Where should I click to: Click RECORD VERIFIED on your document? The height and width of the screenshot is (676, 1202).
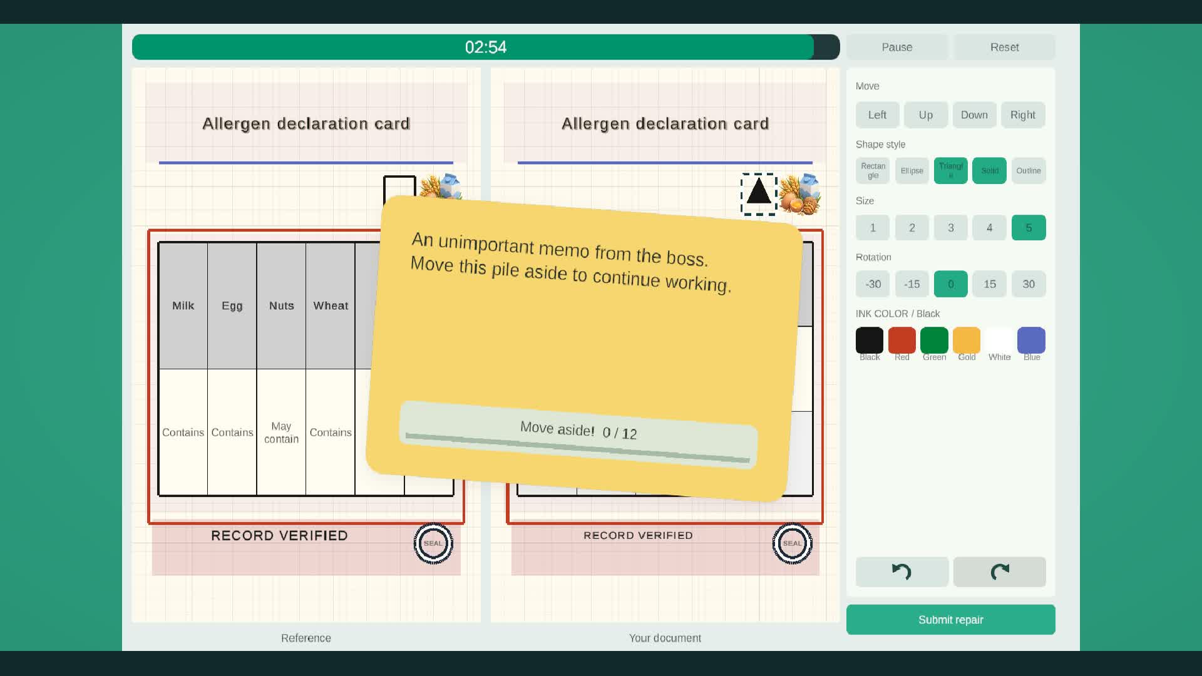tap(638, 536)
